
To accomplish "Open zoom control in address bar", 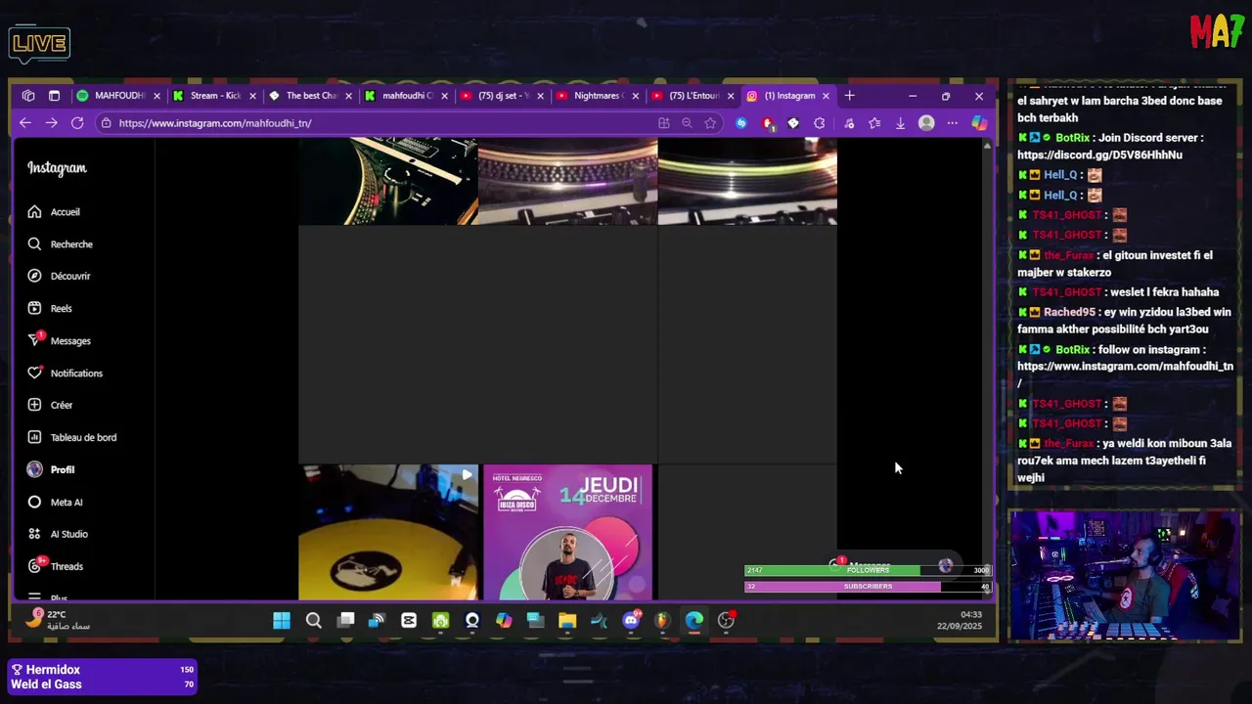I will [687, 123].
